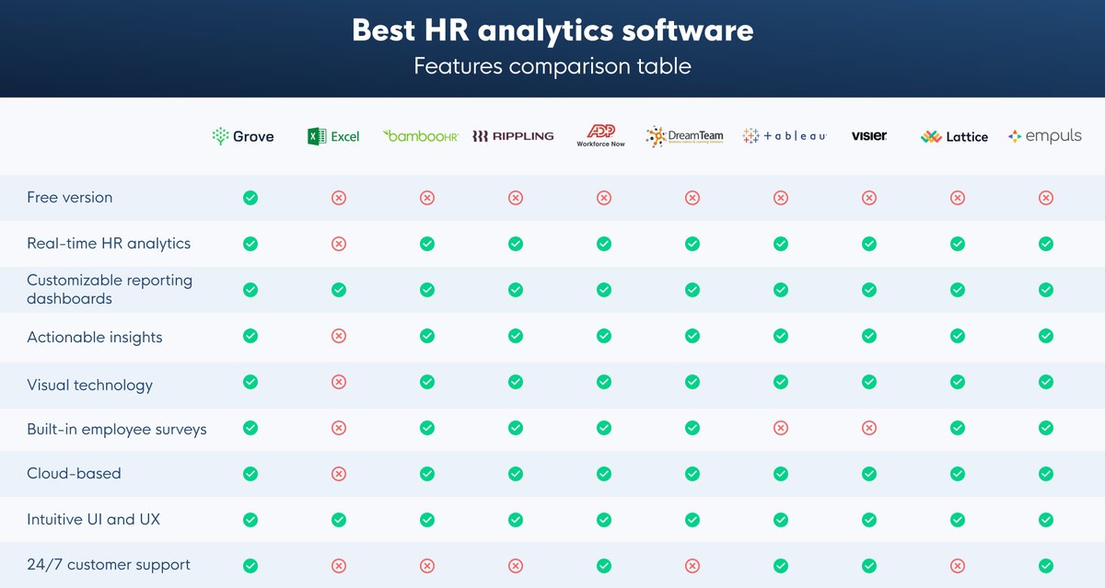Click empuls' check for 24/7 customer support
Image resolution: width=1105 pixels, height=588 pixels.
(x=1046, y=566)
